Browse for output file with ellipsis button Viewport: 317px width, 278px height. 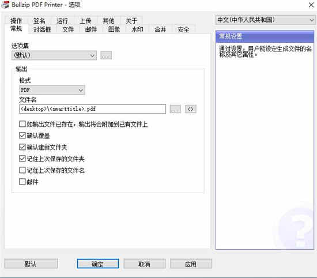175,109
